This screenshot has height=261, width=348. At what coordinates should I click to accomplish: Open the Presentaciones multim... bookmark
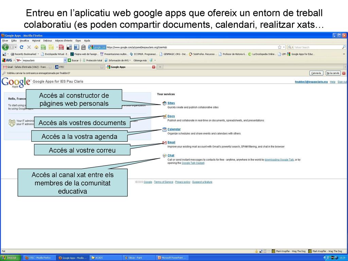(x=114, y=54)
